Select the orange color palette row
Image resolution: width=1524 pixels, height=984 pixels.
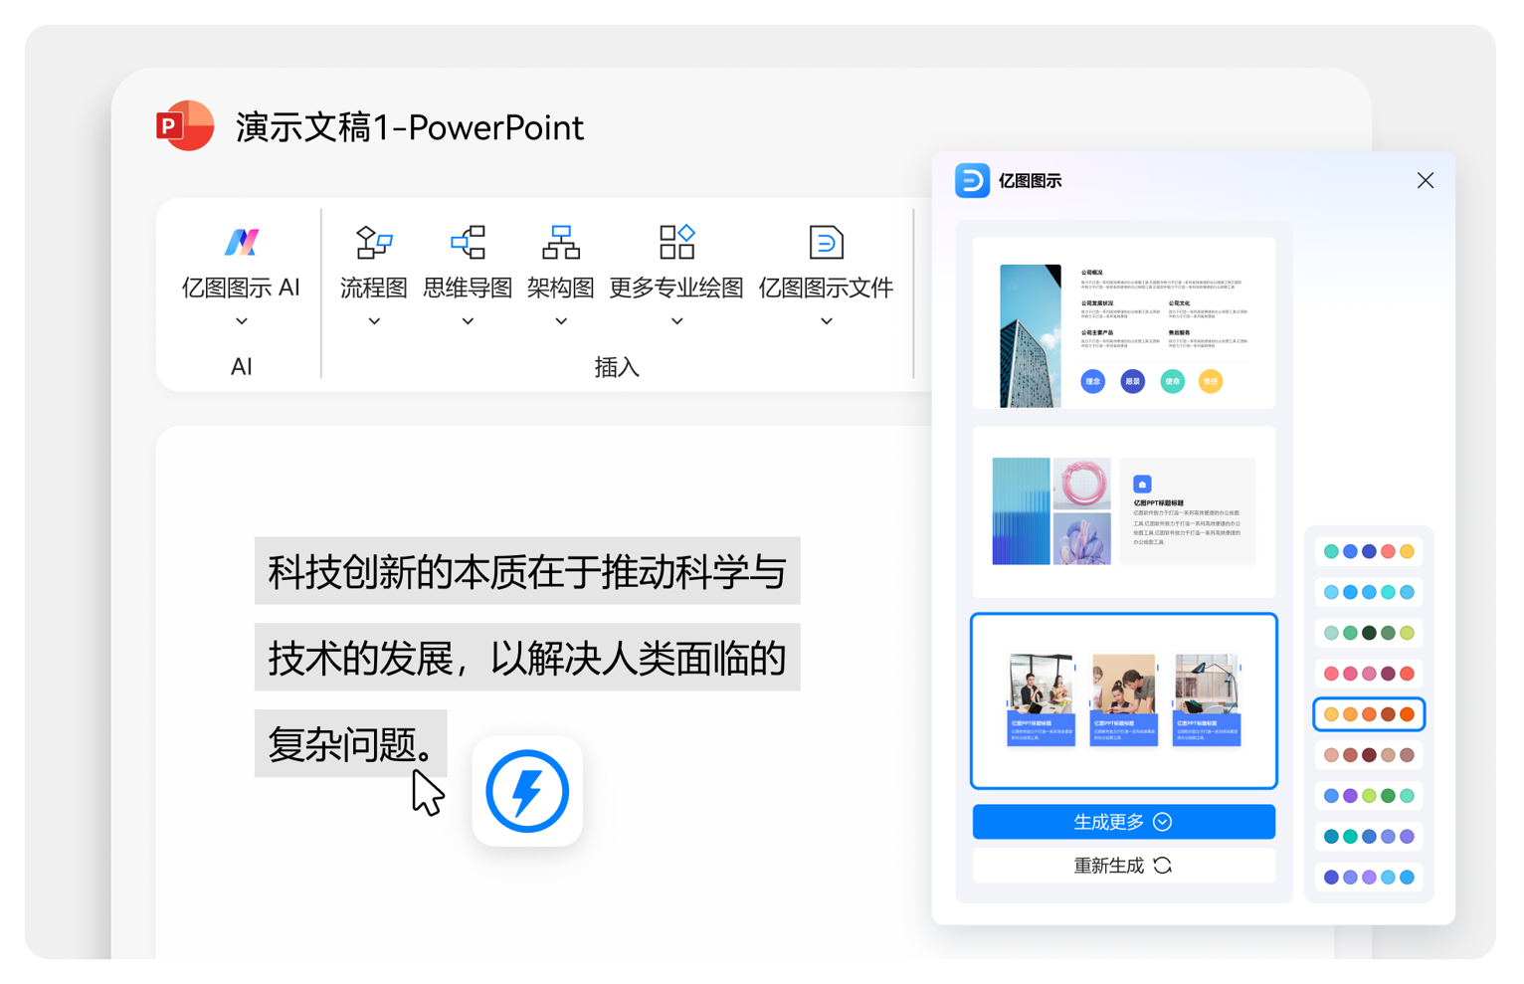coord(1369,713)
